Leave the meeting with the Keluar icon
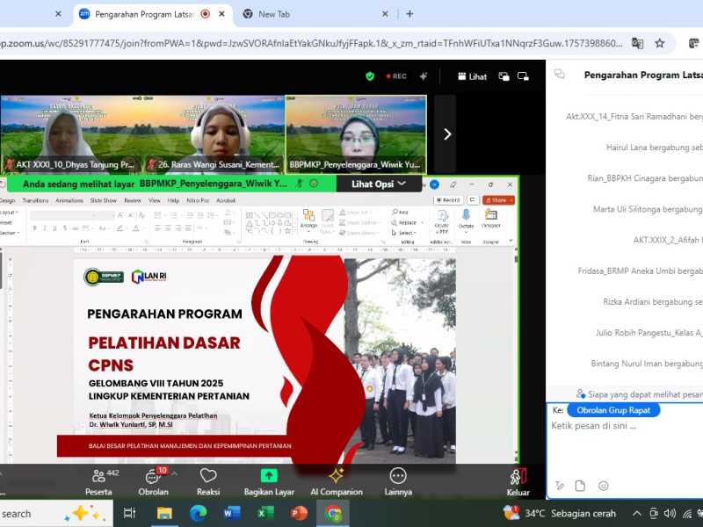The width and height of the screenshot is (703, 527). coord(518,480)
